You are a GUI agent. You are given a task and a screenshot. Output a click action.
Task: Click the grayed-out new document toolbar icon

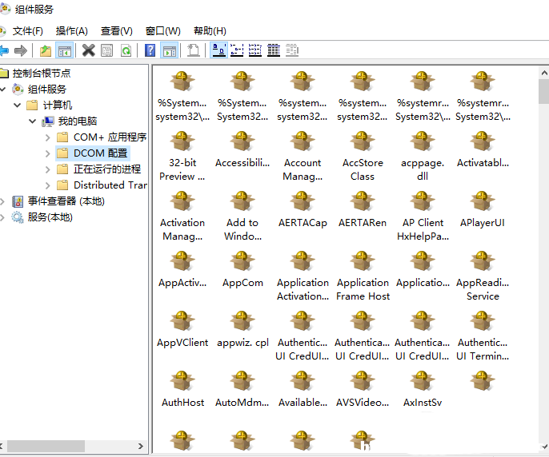click(194, 50)
